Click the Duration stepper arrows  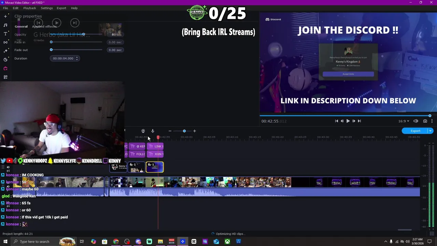pos(77,58)
